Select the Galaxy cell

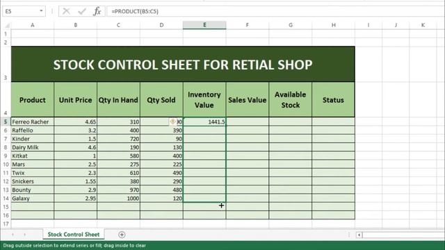tap(33, 198)
